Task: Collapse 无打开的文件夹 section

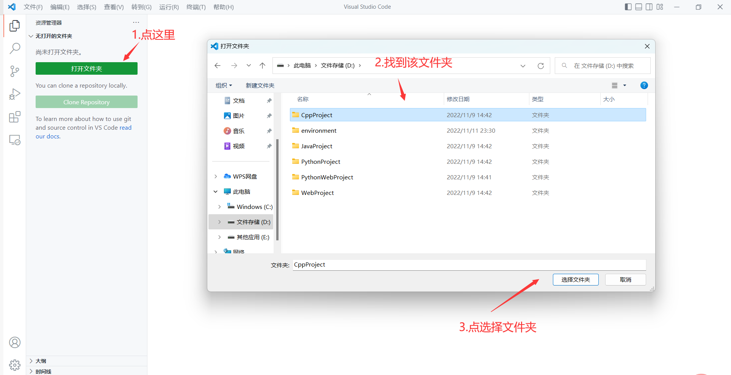Action: (x=86, y=36)
